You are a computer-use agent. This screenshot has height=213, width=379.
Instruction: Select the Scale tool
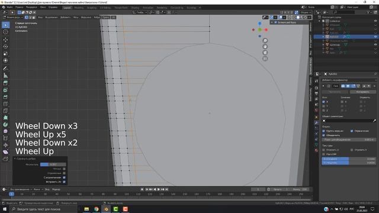5,53
